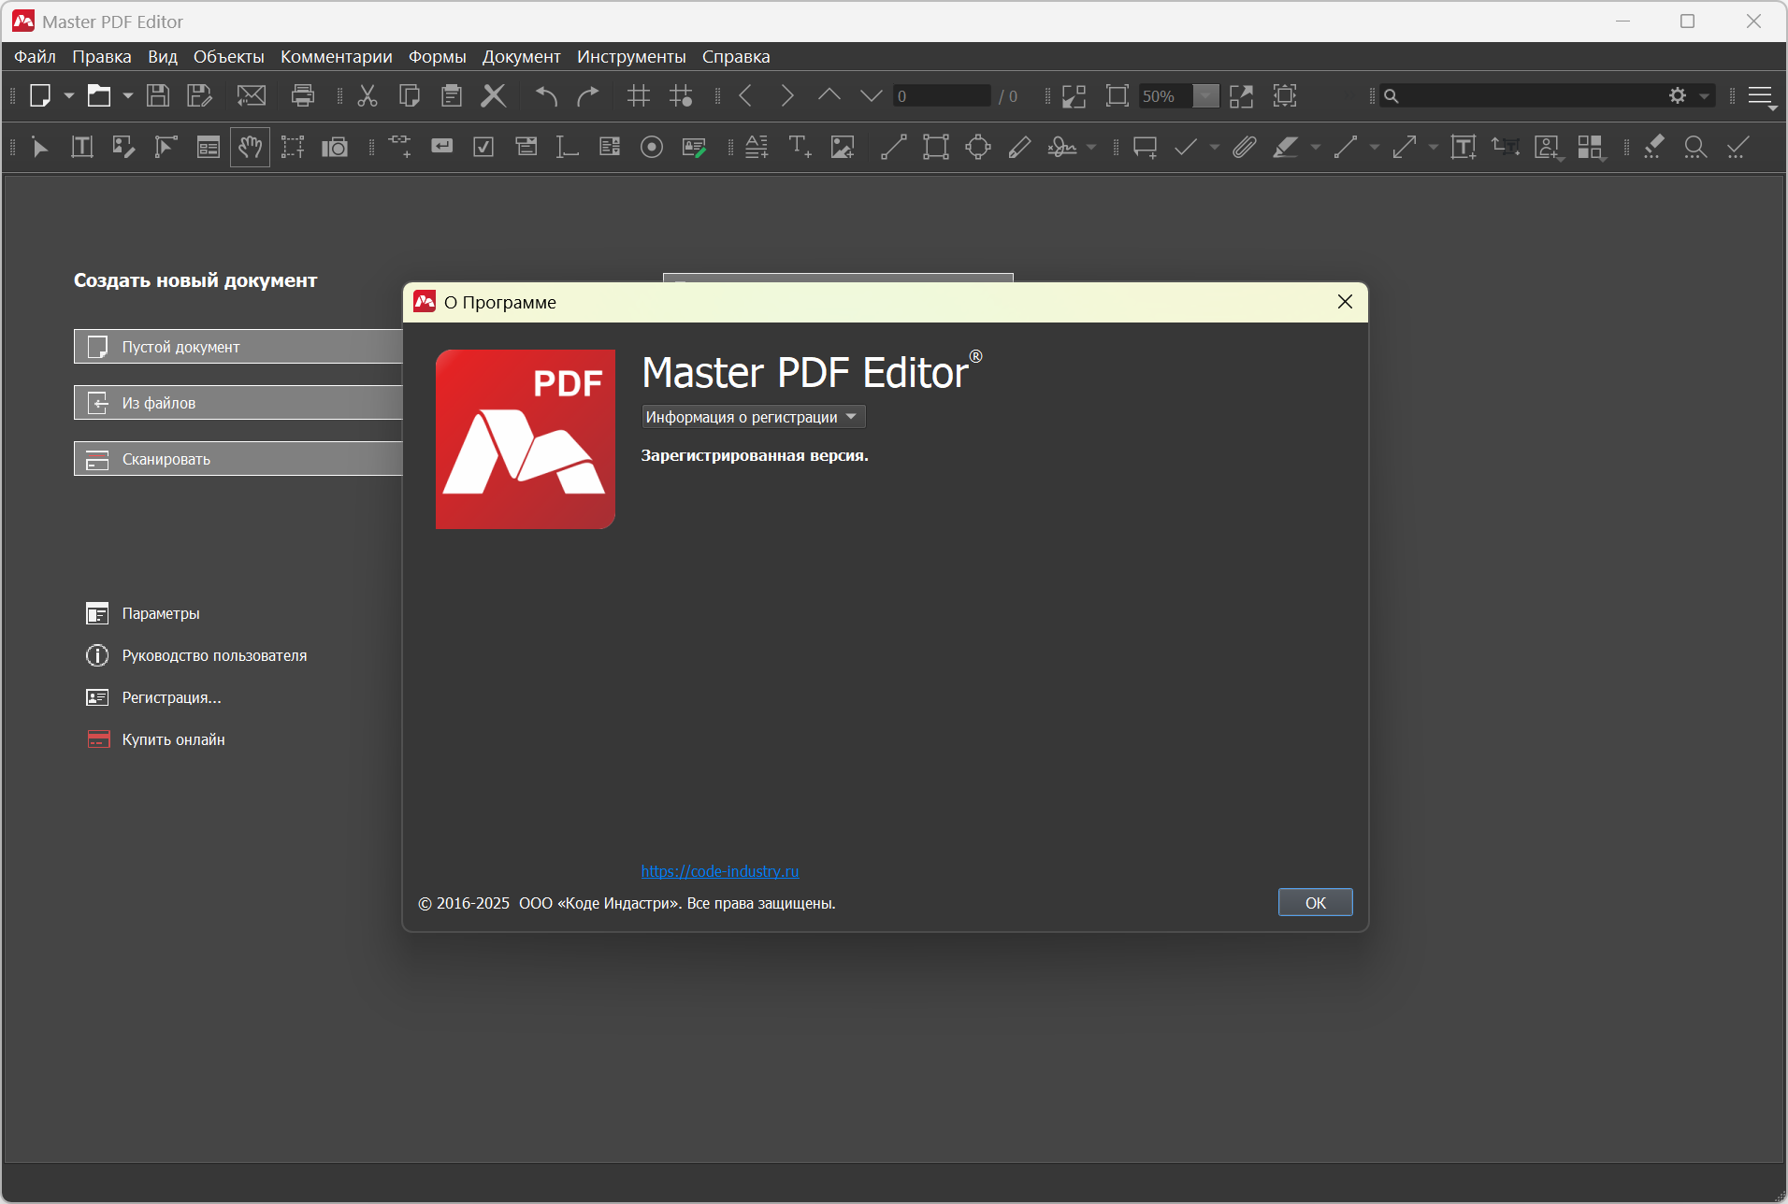Viewport: 1788px width, 1204px height.
Task: Select the Hand tool in toolbar
Action: [250, 147]
